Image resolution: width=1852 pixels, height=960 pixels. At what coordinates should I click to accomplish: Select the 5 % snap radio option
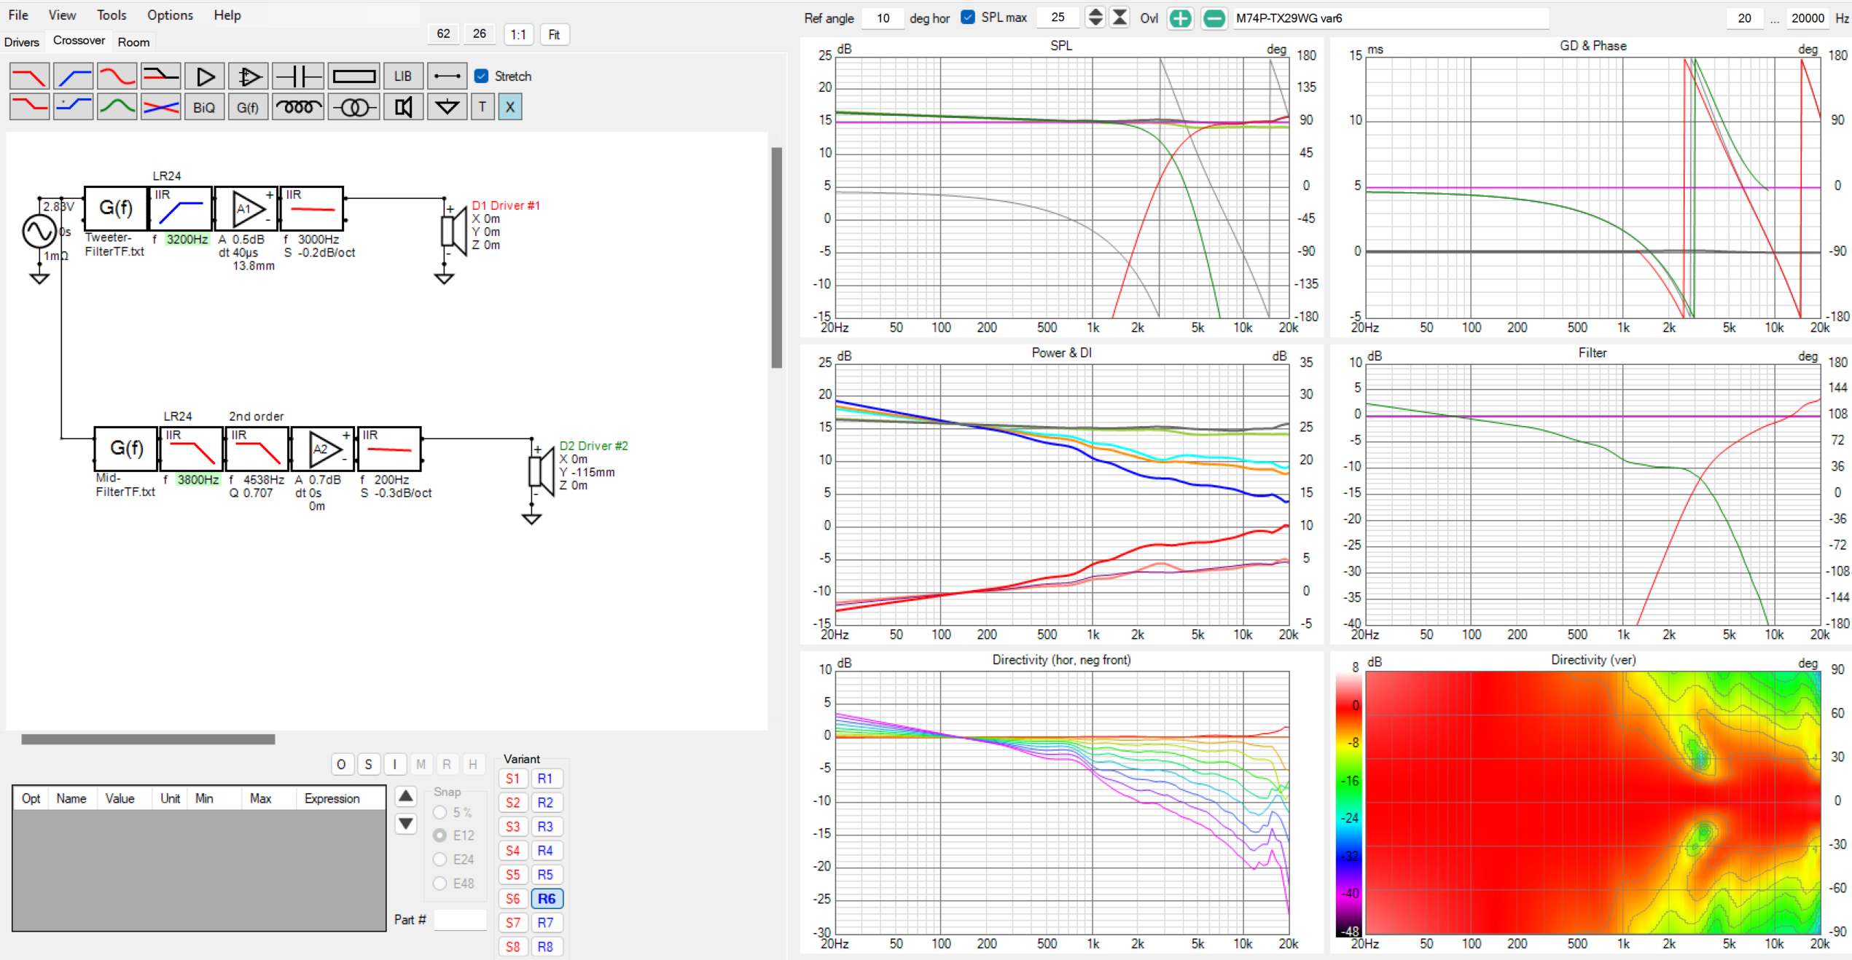pyautogui.click(x=440, y=812)
